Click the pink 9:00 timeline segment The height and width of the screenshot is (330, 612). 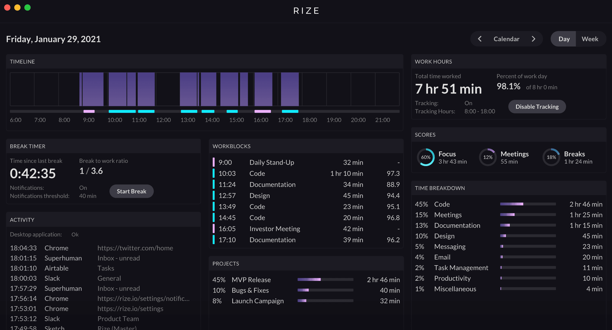(89, 111)
